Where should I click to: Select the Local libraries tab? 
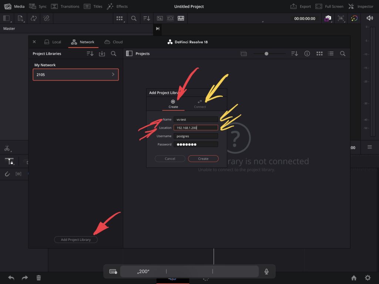coord(53,42)
